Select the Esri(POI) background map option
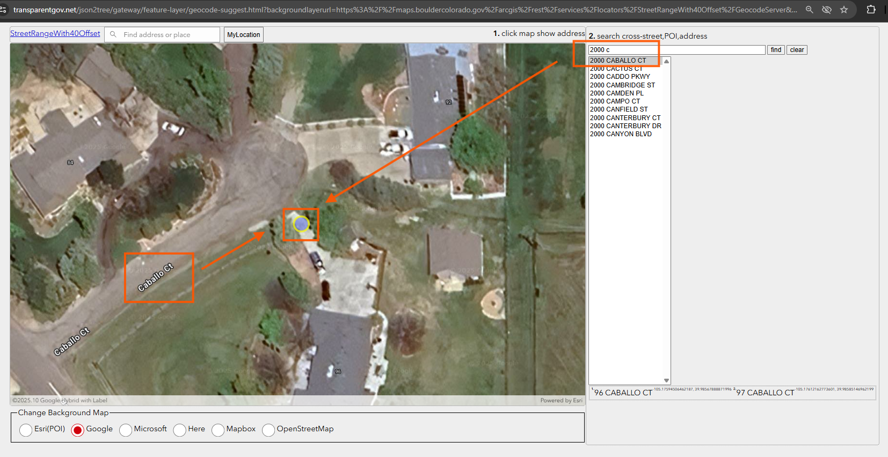 coord(26,430)
